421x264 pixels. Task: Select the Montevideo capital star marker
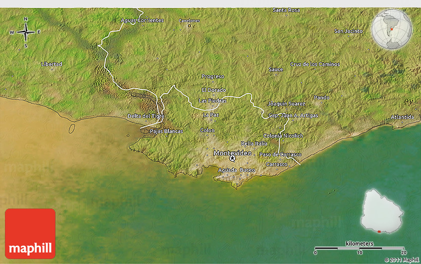click(x=232, y=158)
